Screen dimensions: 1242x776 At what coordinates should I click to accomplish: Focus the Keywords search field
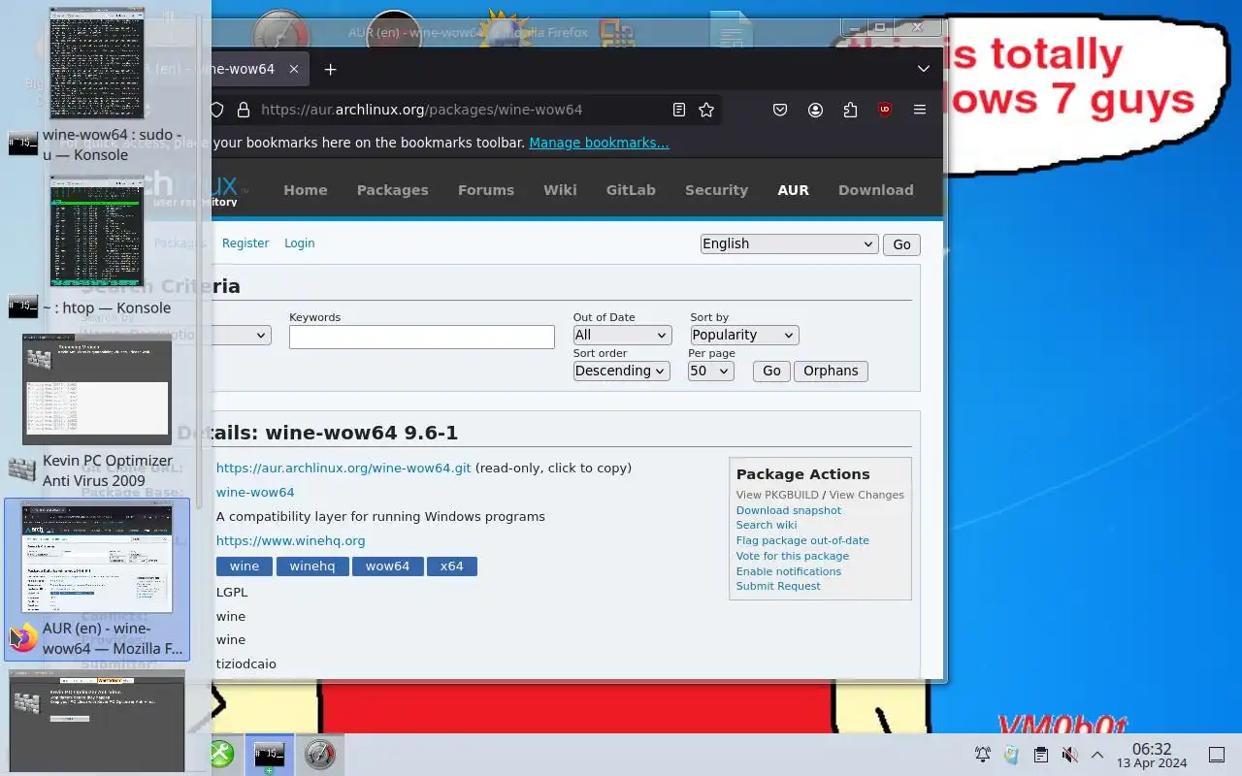(x=422, y=337)
